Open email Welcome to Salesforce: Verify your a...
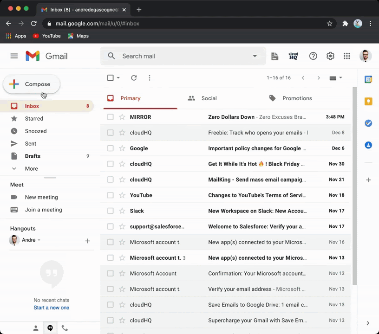 point(257,226)
